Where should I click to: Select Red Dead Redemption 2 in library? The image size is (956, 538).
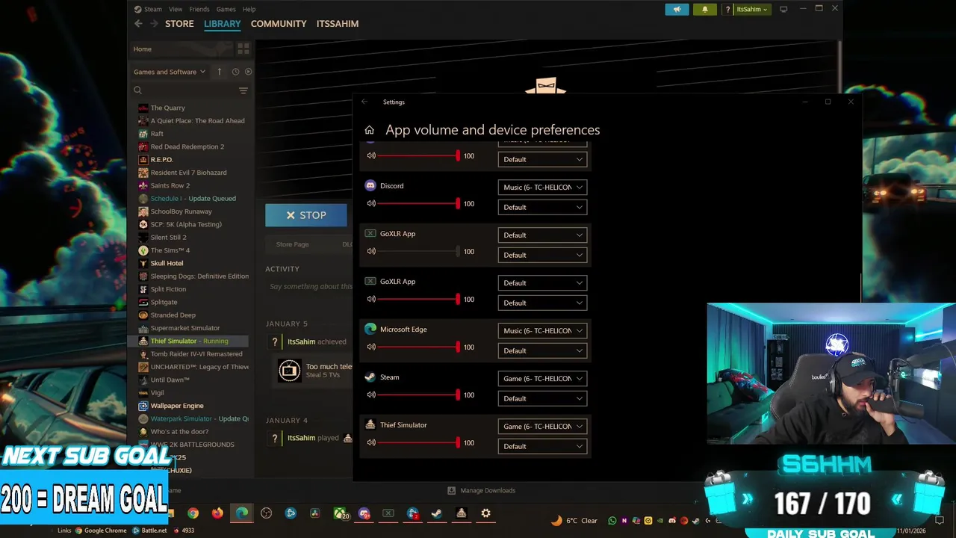coord(187,146)
